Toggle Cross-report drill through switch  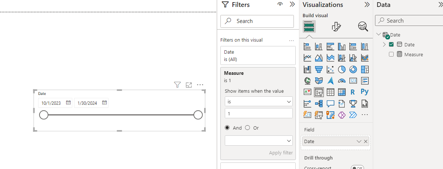(x=357, y=168)
